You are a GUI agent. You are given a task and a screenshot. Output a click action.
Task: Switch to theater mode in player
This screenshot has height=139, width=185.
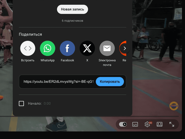[x=160, y=124]
